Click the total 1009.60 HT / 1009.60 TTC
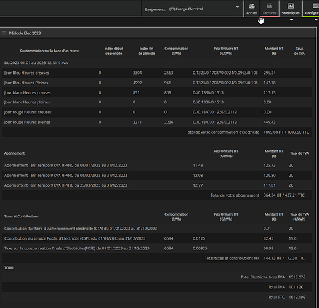 [x=286, y=132]
